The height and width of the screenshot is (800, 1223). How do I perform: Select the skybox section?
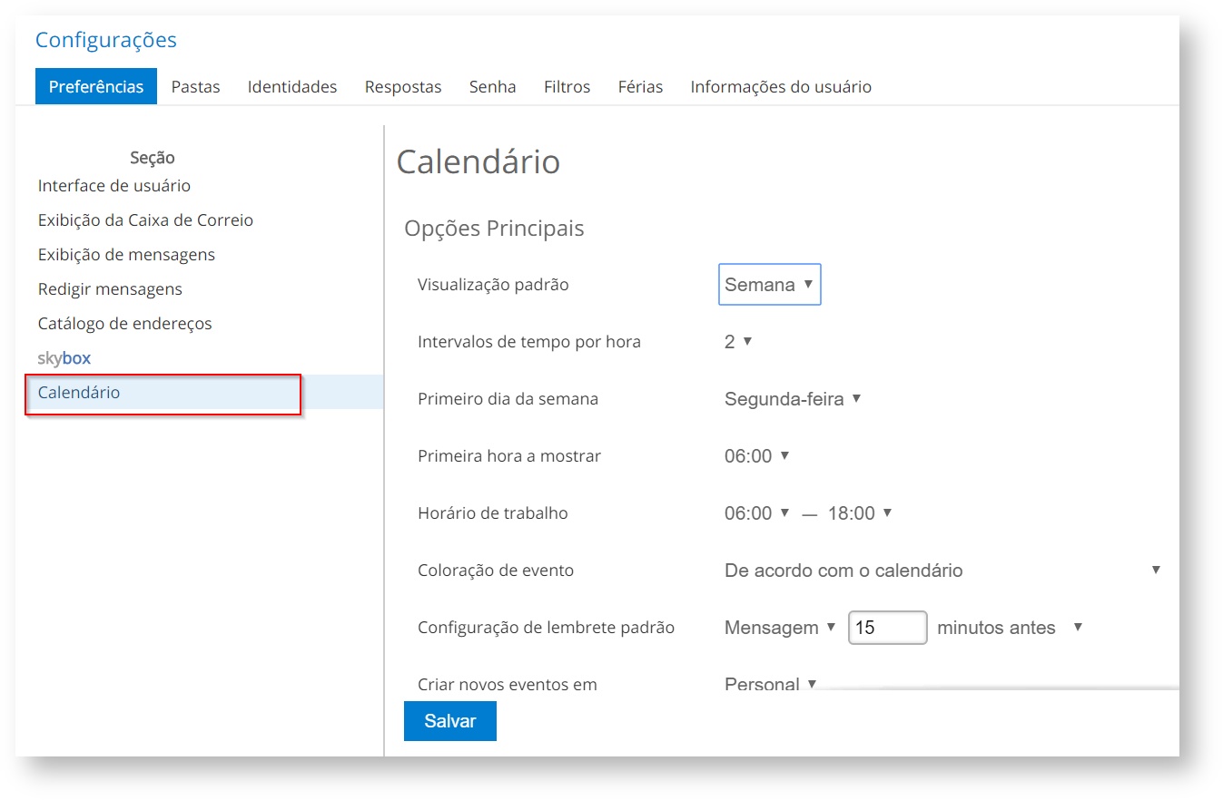coord(64,358)
